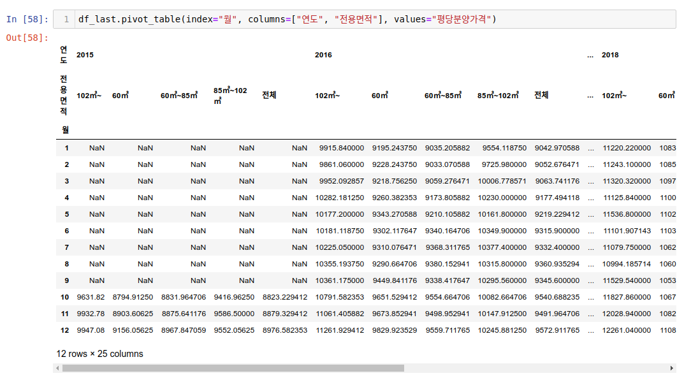Click the value 9725.980000
Image resolution: width=684 pixels, height=378 pixels.
(504, 165)
